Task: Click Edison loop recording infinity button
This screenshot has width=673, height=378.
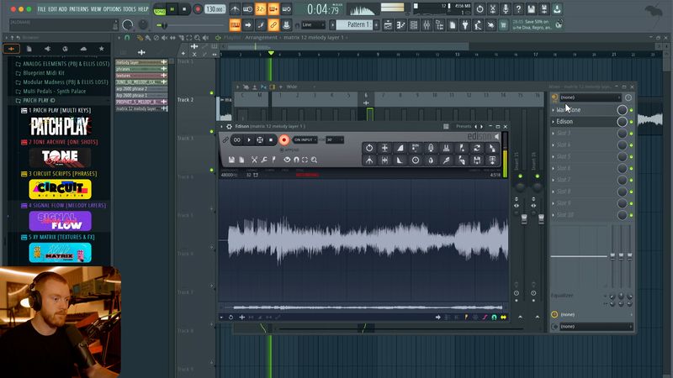Action: click(237, 139)
